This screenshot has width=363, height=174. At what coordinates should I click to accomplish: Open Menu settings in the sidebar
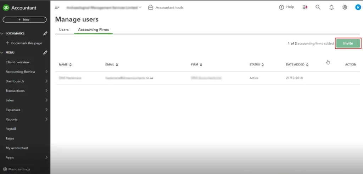(x=18, y=169)
